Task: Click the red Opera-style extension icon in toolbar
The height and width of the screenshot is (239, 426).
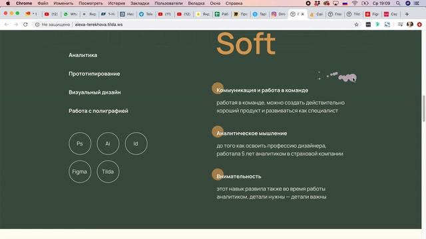Action: 419,25
